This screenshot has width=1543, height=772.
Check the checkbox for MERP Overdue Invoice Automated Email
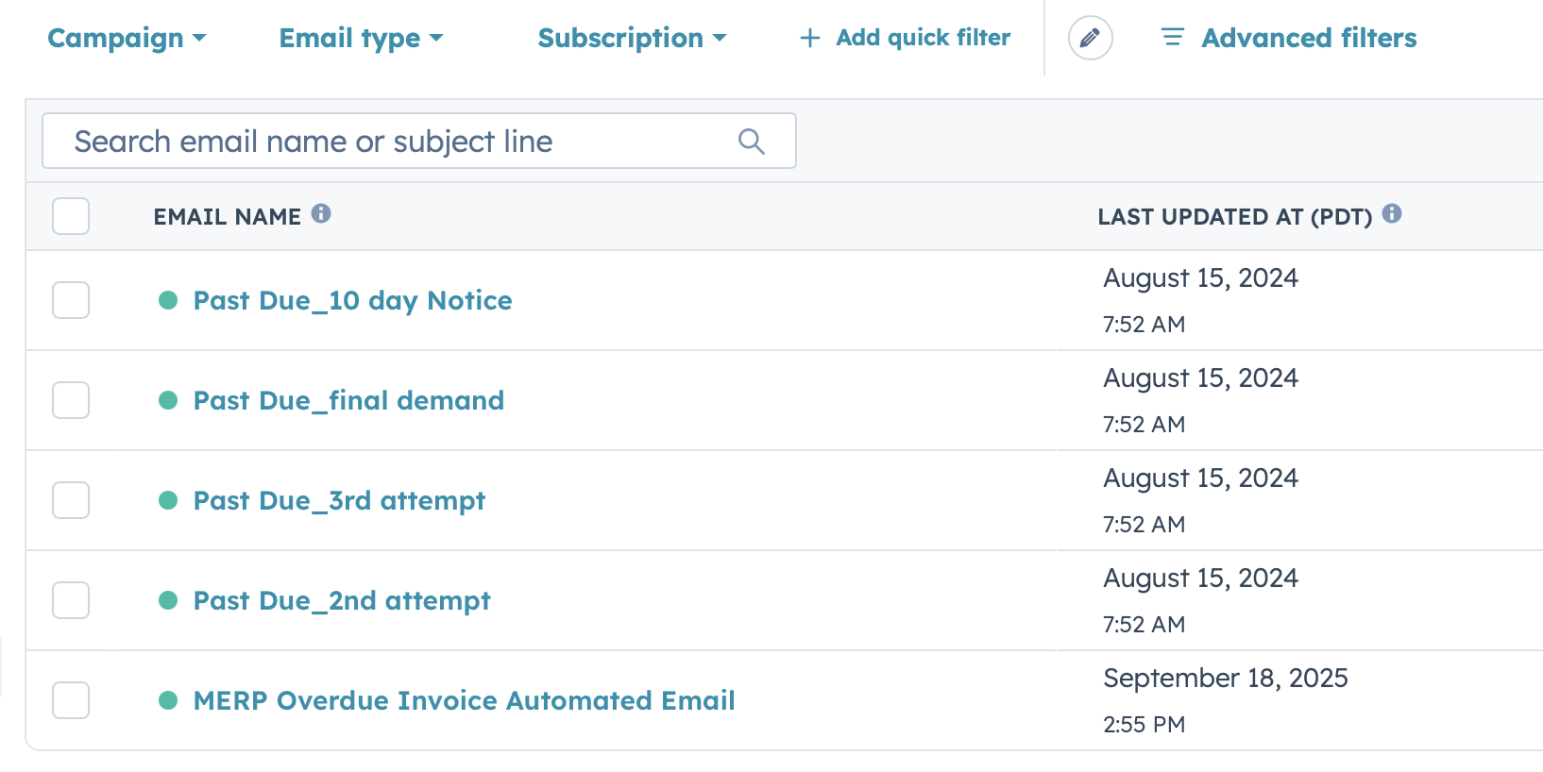[70, 702]
